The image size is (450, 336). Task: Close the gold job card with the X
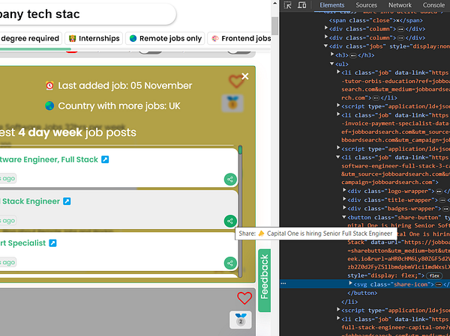[x=245, y=76]
